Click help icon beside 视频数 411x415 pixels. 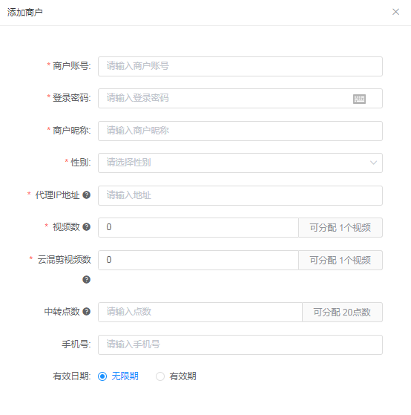point(87,227)
